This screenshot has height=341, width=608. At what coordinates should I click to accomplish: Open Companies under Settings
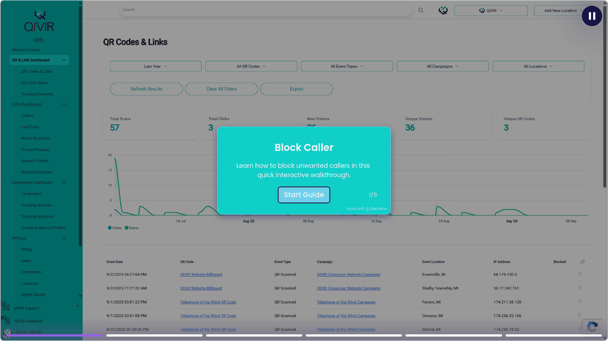coord(31,272)
